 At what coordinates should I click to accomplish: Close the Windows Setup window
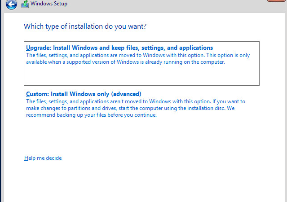(x=277, y=1)
